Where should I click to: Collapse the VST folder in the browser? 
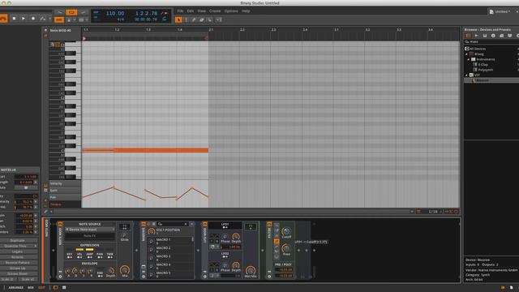[467, 75]
